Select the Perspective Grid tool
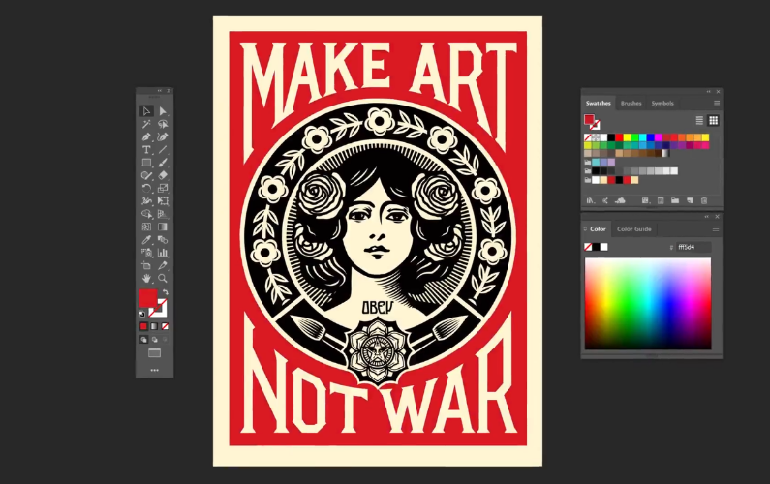Image resolution: width=770 pixels, height=484 pixels. [163, 214]
